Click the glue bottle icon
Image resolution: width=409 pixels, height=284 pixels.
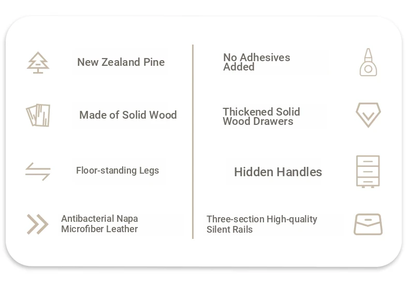coord(368,62)
